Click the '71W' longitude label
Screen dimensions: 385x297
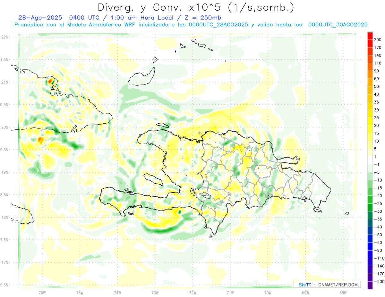pyautogui.click(x=230, y=292)
